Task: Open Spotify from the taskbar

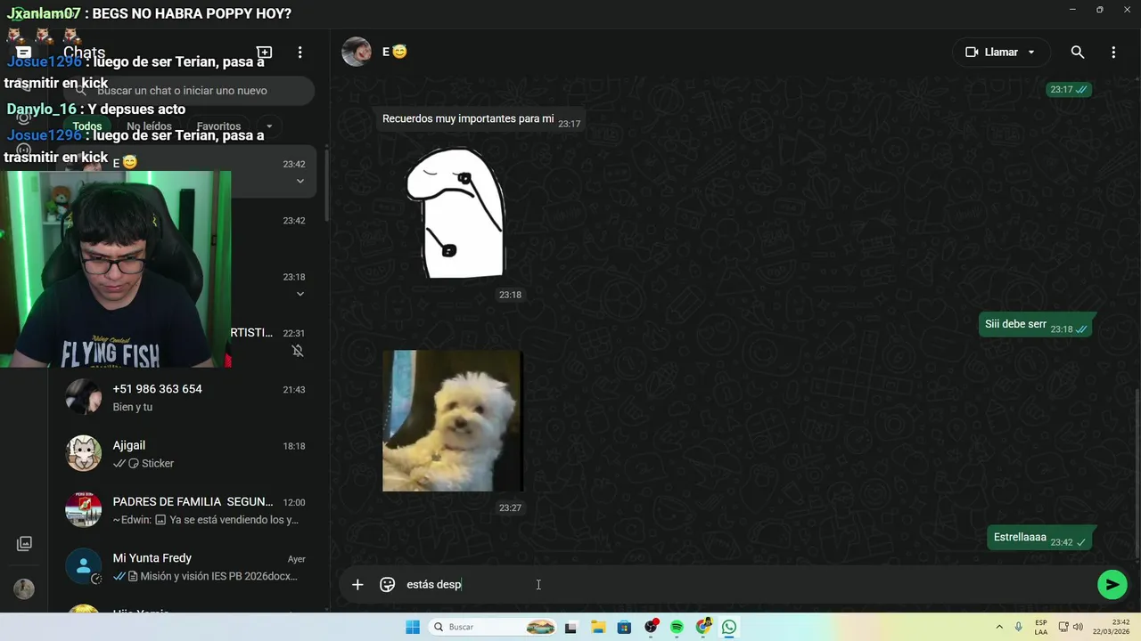Action: click(677, 627)
